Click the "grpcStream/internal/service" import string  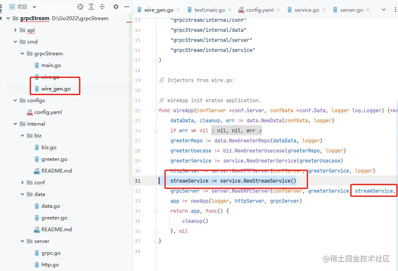pos(213,50)
